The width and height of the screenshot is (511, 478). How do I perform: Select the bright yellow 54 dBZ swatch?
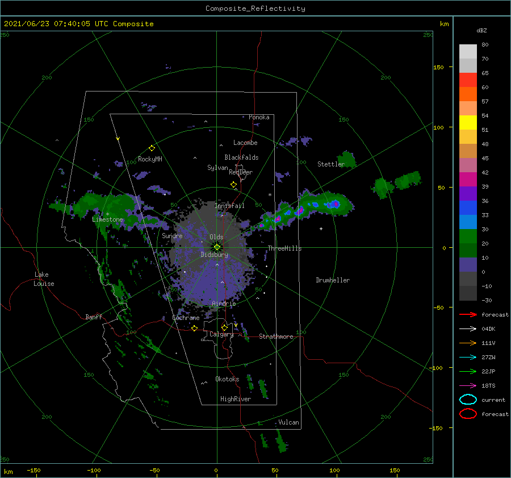tap(468, 122)
